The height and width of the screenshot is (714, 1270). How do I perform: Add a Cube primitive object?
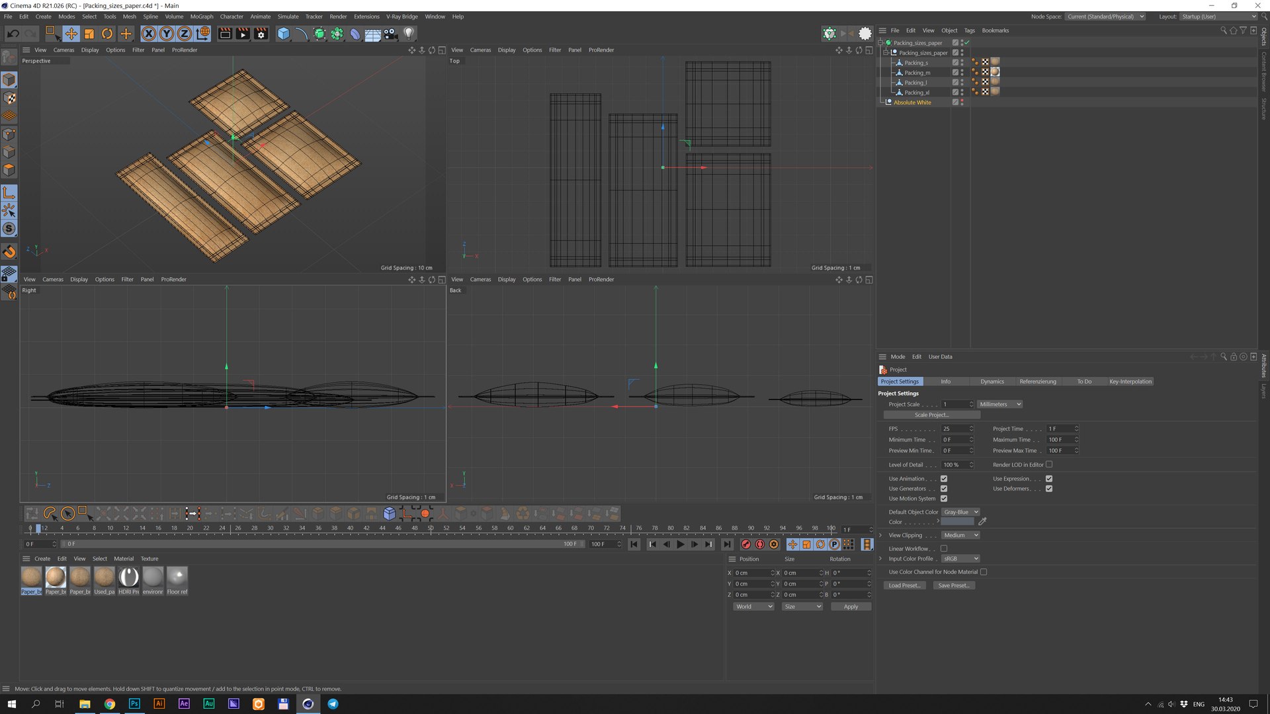(x=283, y=34)
